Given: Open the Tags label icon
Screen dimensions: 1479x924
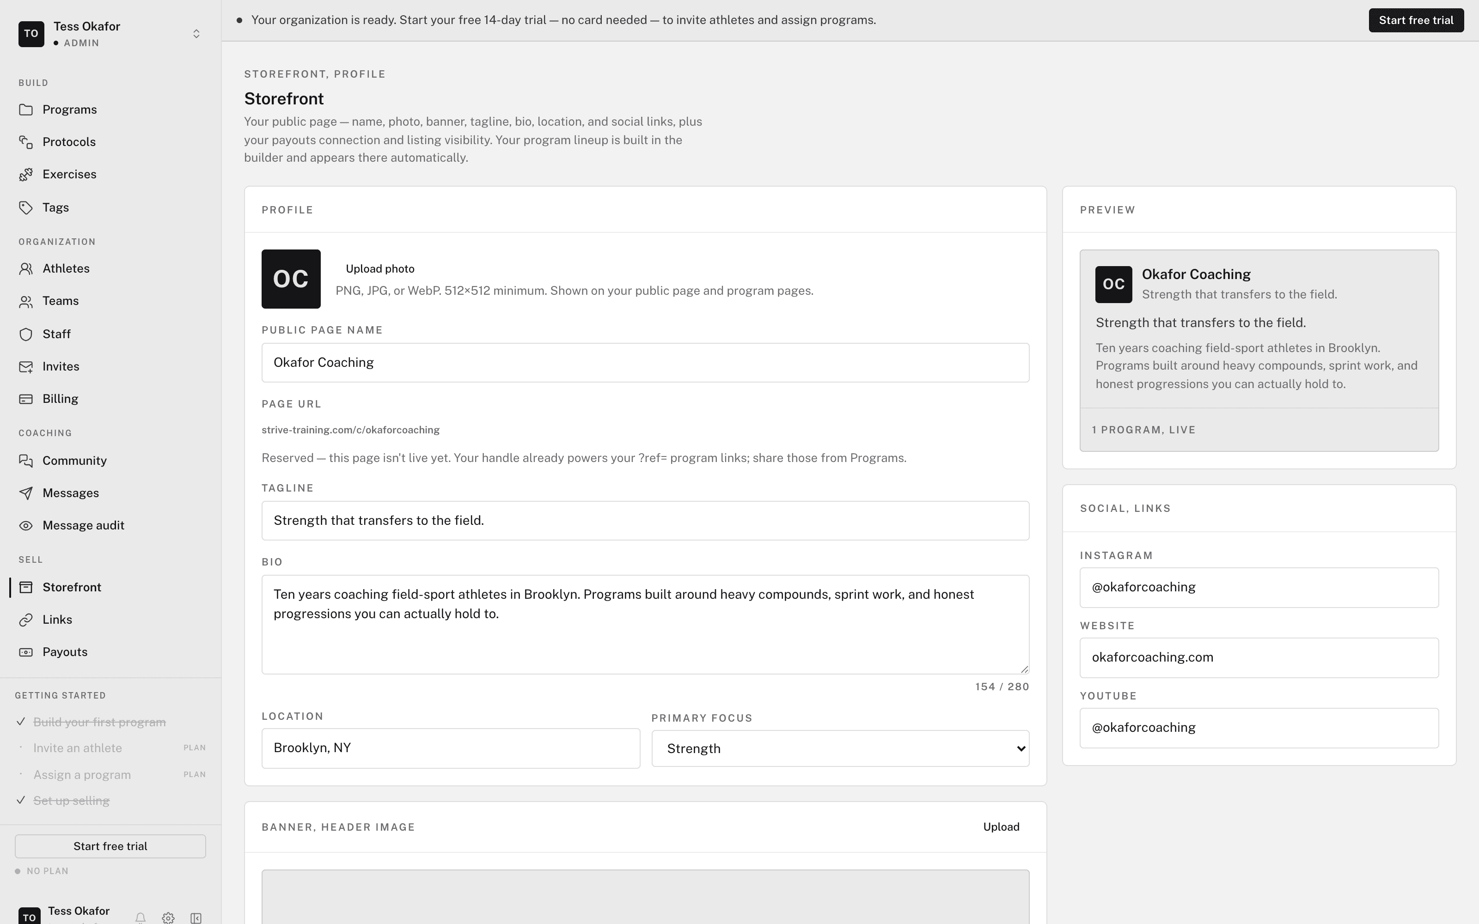Looking at the screenshot, I should pos(26,208).
